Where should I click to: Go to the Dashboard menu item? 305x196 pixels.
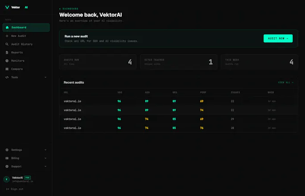(26, 27)
